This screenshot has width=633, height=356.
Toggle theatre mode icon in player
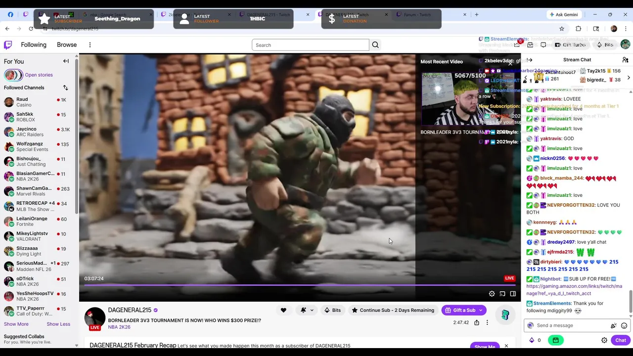513,294
